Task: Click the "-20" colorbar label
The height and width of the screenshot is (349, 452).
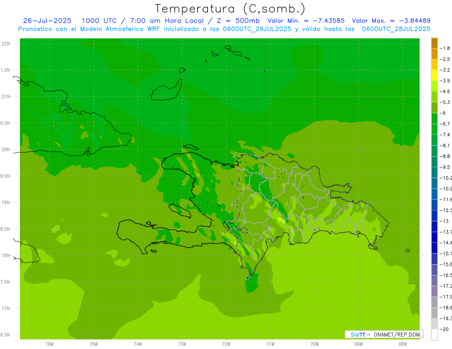Action: tap(444, 329)
